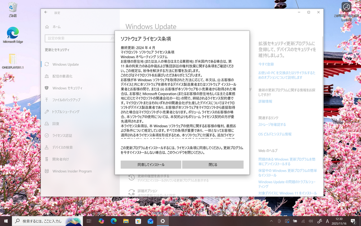Click 今すぐ登録 link
Image resolution: width=361 pixels, height=226 pixels.
coord(266,64)
